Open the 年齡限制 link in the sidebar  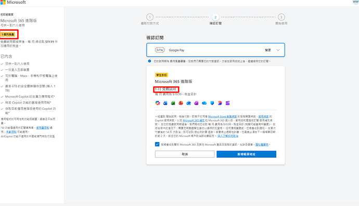[11, 132]
